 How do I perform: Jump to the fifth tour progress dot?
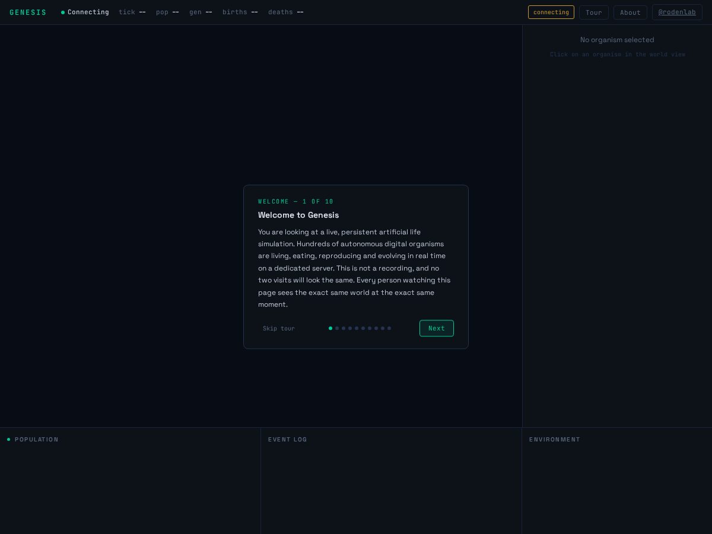pyautogui.click(x=357, y=328)
